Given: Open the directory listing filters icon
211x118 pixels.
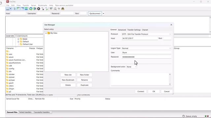Looking at the screenshot, I should pyautogui.click(x=51, y=9).
